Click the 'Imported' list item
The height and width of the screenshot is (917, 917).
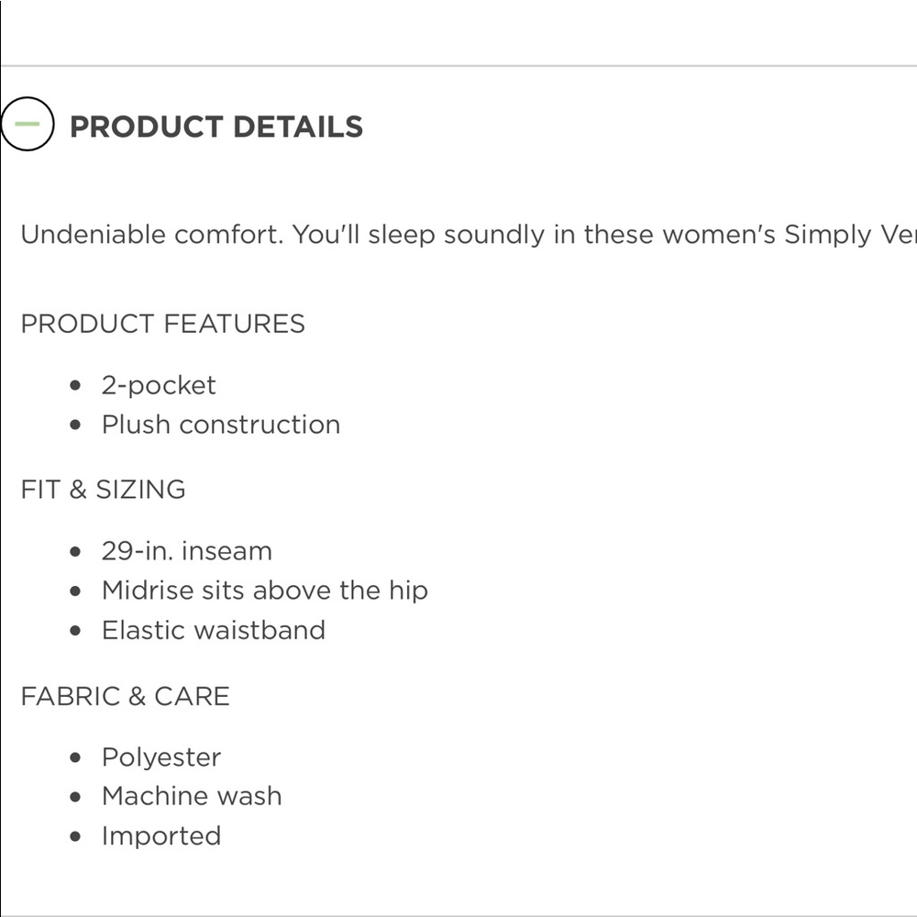pos(161,836)
